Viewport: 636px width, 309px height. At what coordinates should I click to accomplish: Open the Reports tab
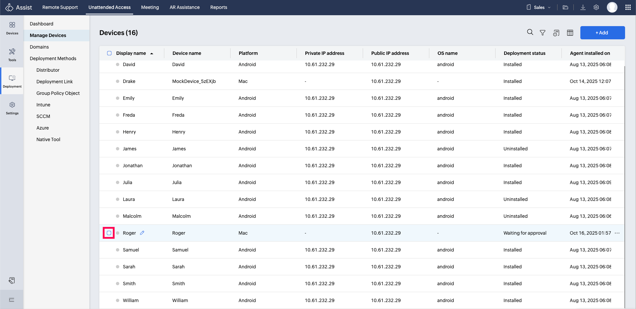pos(219,7)
